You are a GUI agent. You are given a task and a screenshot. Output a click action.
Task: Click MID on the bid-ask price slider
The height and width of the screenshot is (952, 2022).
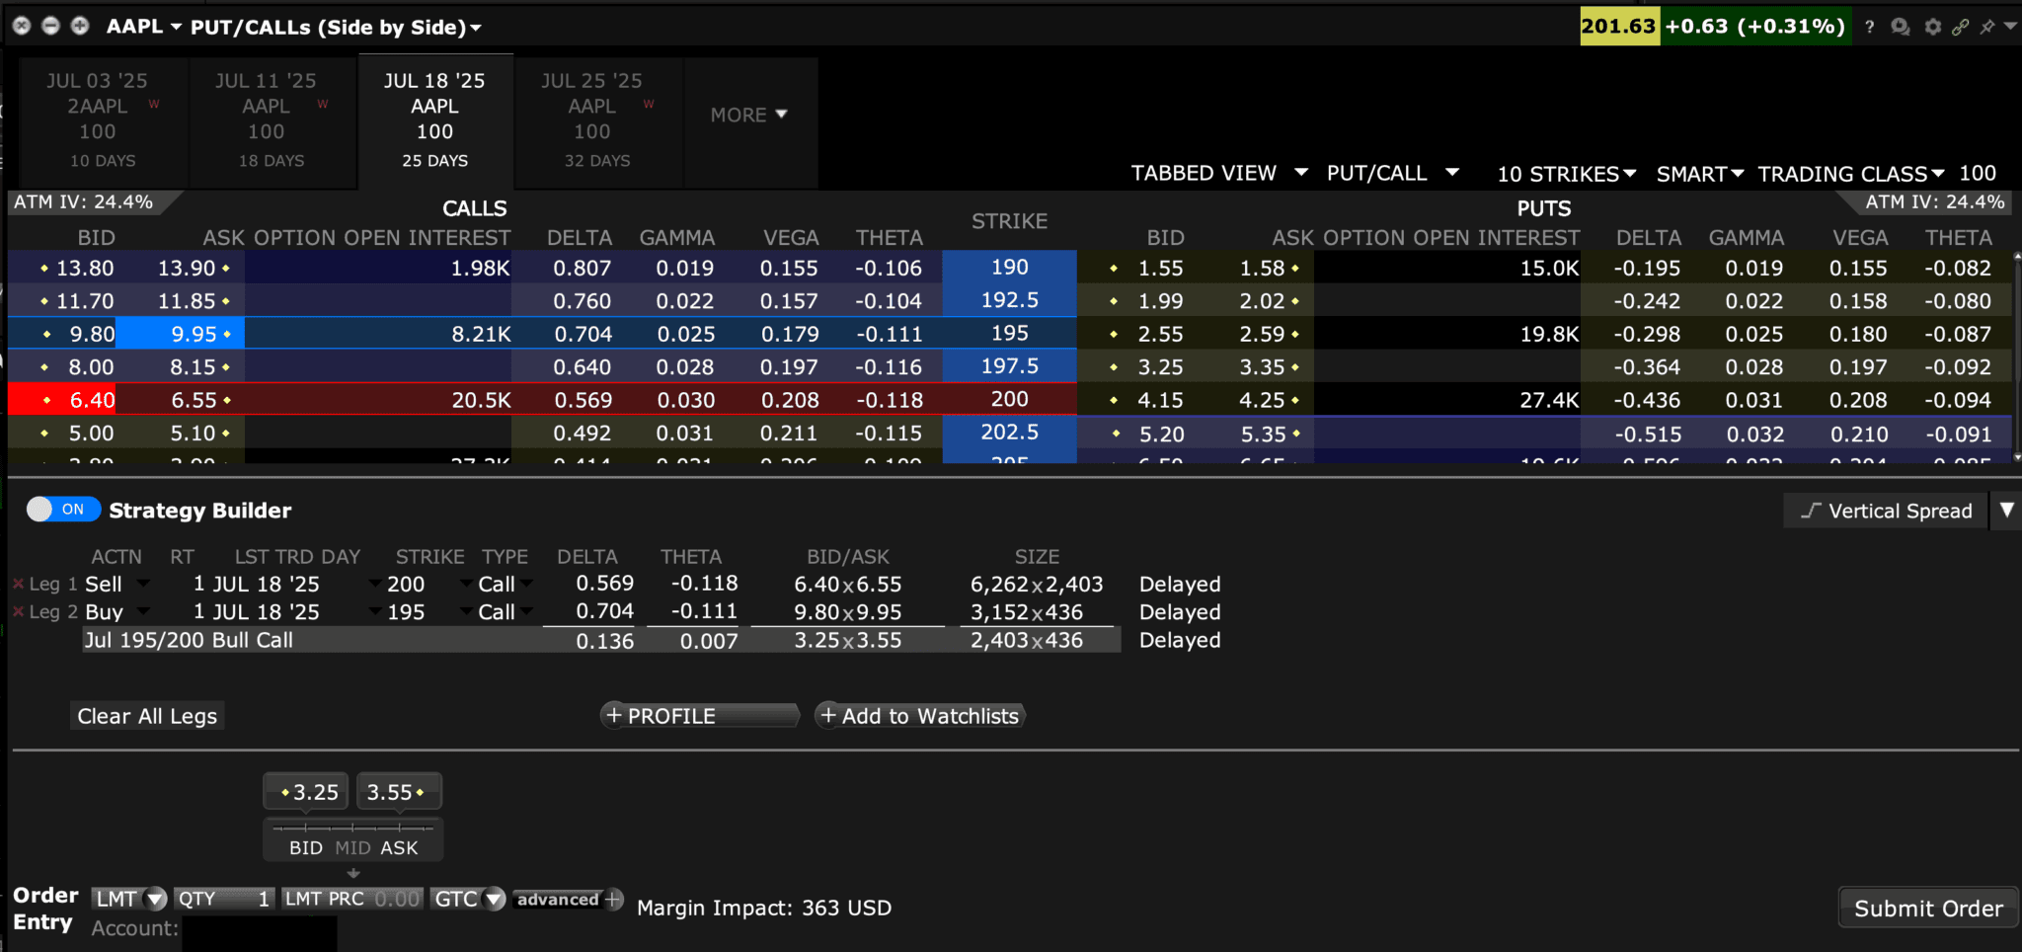click(352, 847)
